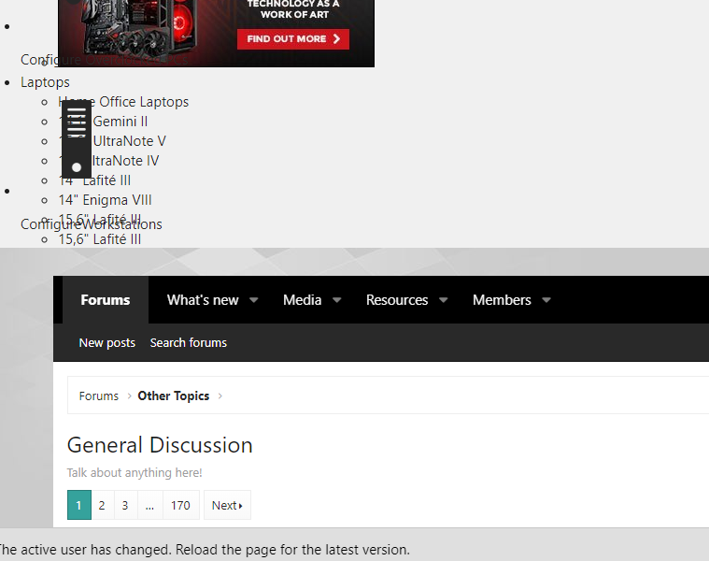Click the General Discussion heading
The width and height of the screenshot is (709, 561).
pyautogui.click(x=160, y=445)
